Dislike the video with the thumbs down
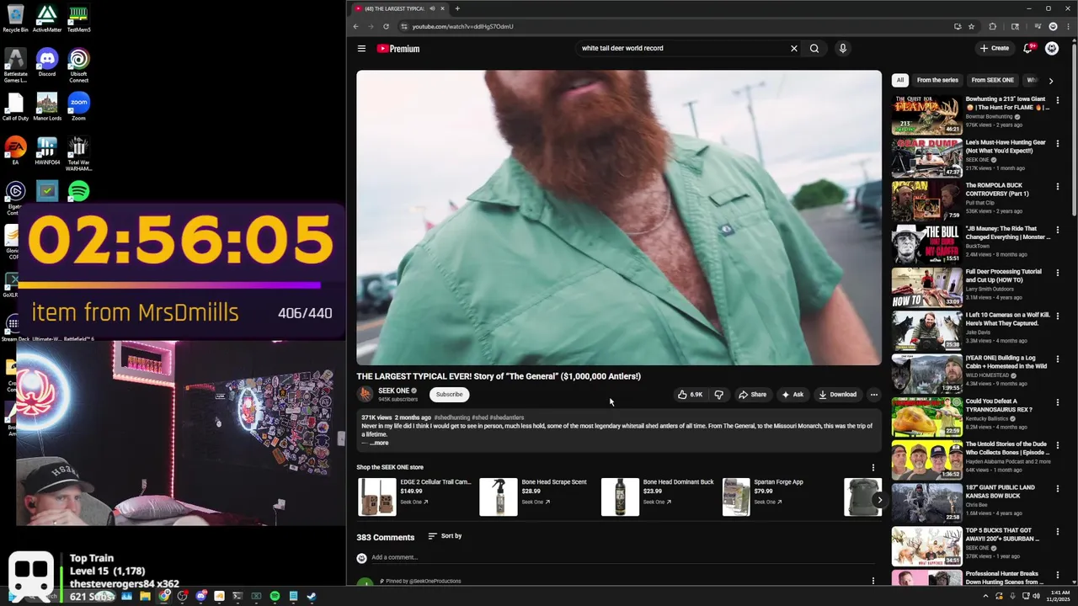Image resolution: width=1078 pixels, height=606 pixels. 718,394
